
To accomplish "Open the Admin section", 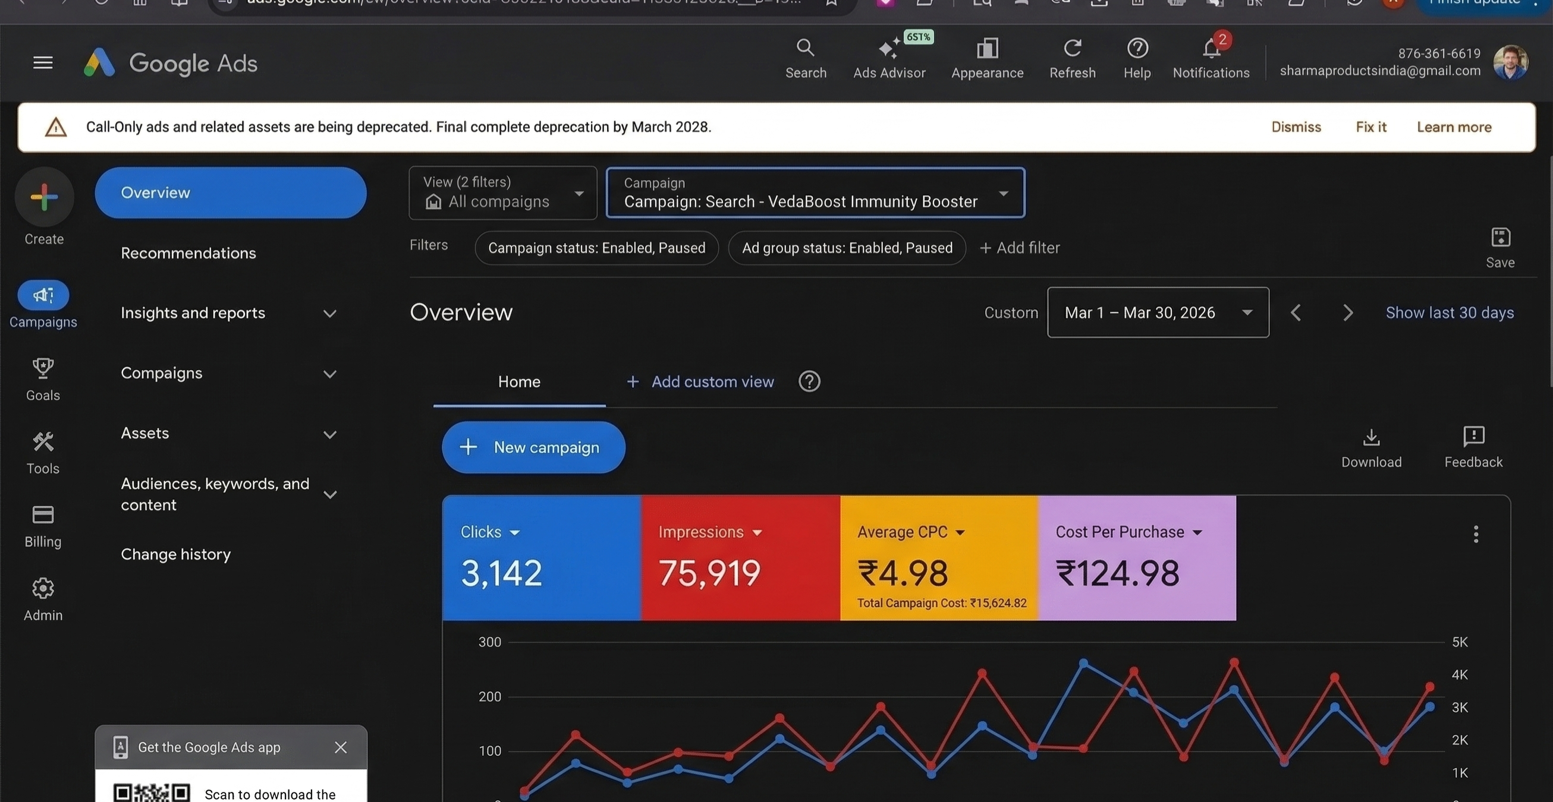I will click(43, 599).
